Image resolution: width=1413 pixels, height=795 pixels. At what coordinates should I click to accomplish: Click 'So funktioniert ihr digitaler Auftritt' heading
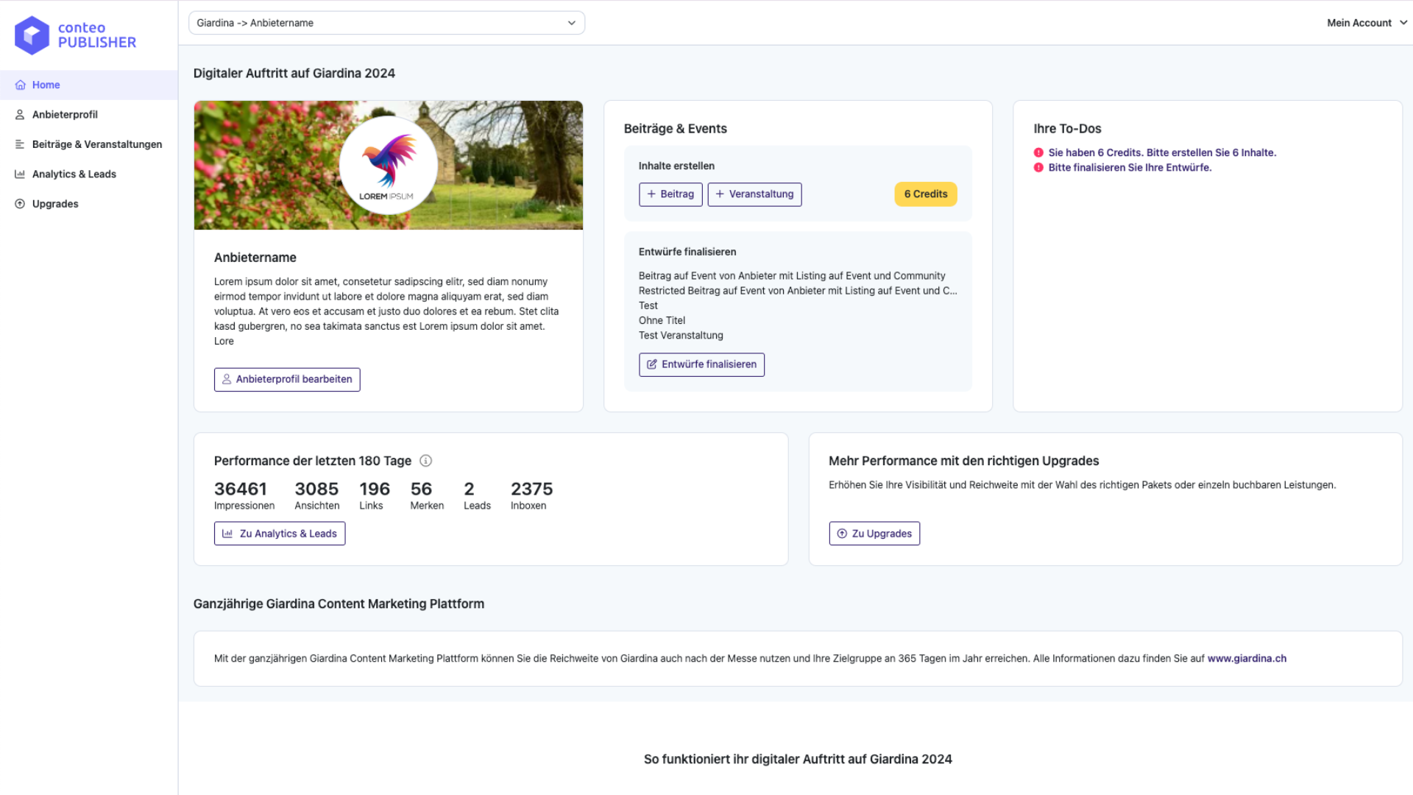798,759
